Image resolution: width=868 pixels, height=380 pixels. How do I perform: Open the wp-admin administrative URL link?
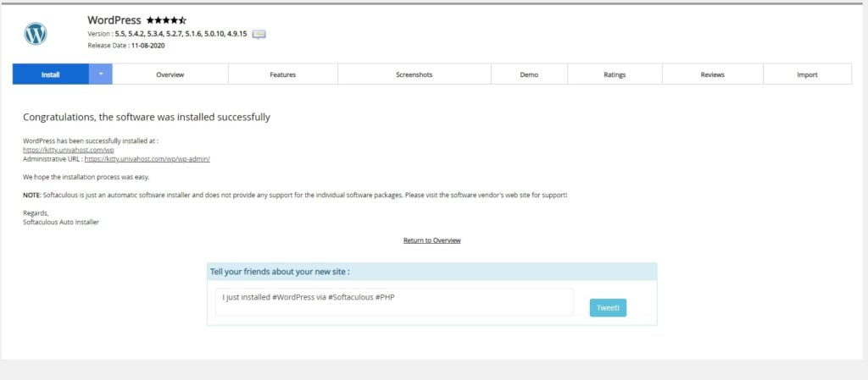pyautogui.click(x=147, y=159)
